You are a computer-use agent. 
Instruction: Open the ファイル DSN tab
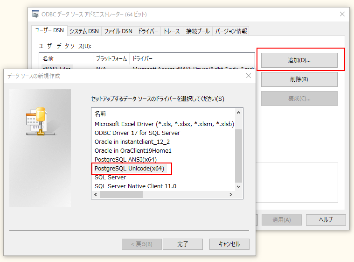118,31
